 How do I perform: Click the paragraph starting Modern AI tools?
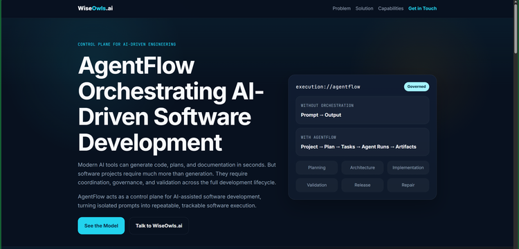(177, 174)
